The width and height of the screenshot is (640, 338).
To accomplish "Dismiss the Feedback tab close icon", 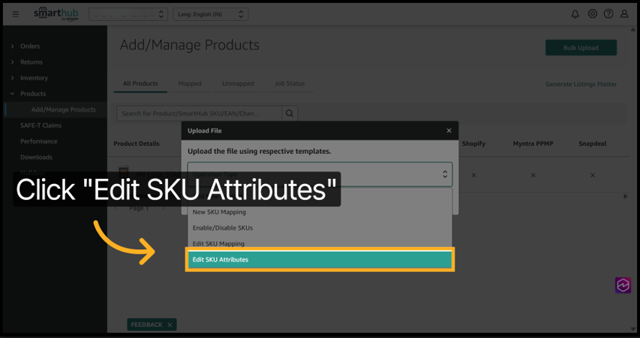I will (x=170, y=324).
